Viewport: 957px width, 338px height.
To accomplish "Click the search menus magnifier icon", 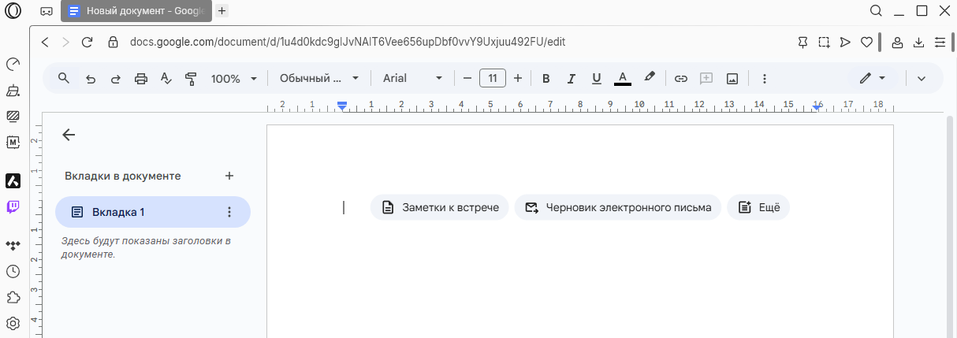I will point(64,78).
